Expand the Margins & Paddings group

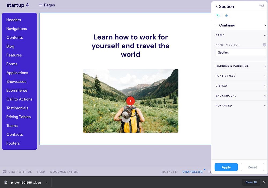(x=240, y=66)
